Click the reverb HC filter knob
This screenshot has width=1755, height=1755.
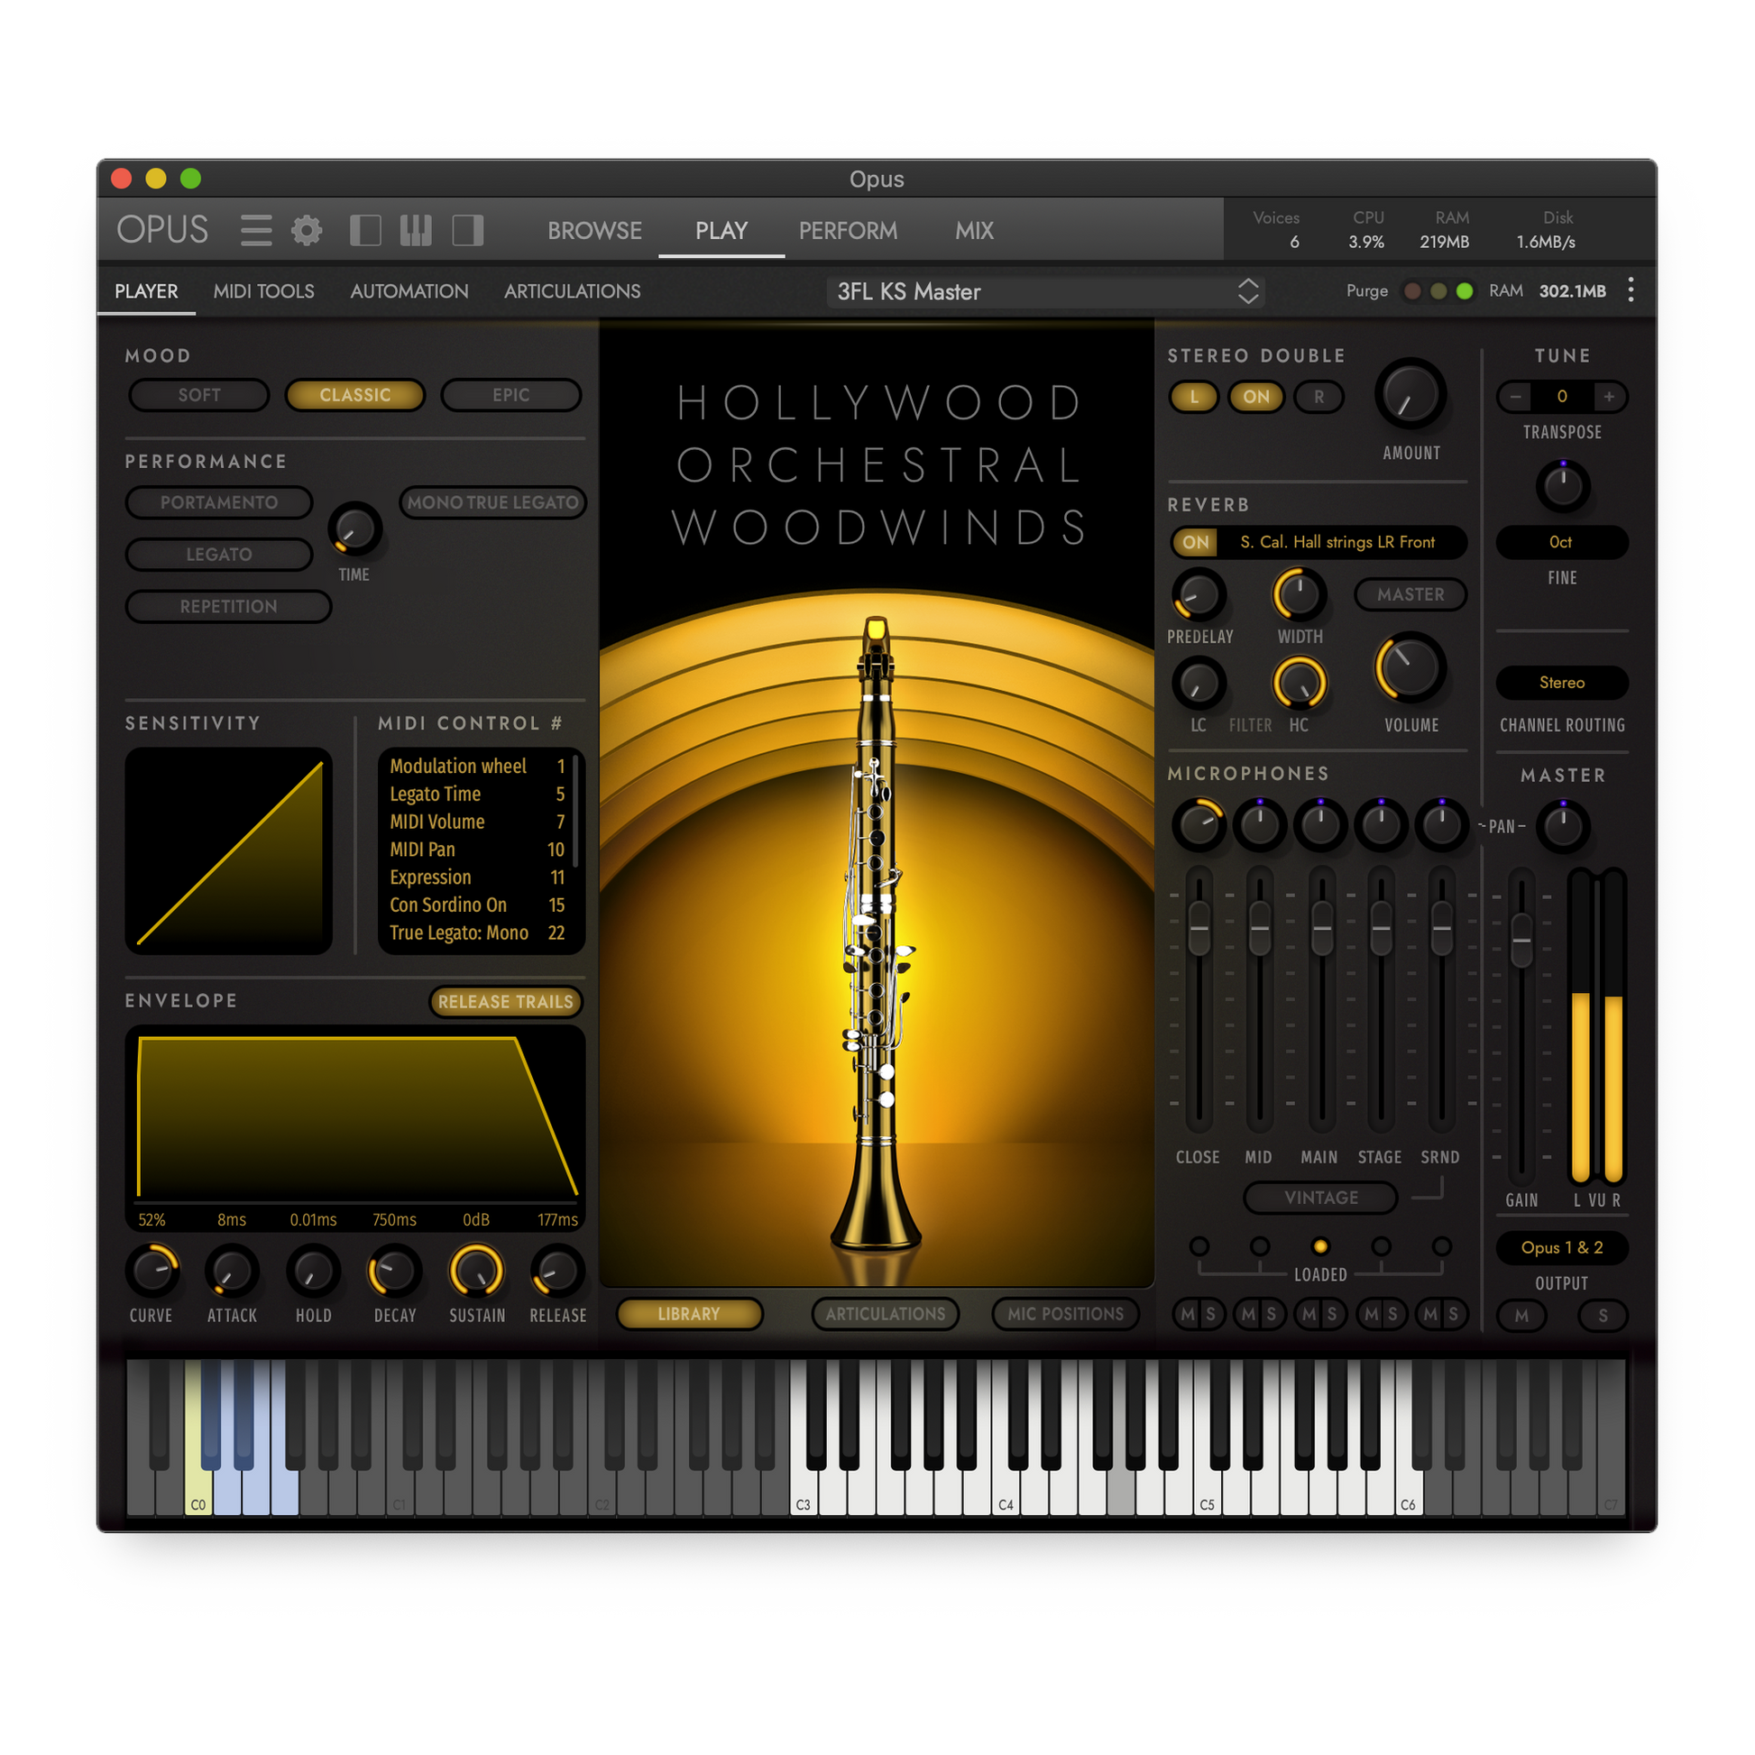click(x=1300, y=683)
